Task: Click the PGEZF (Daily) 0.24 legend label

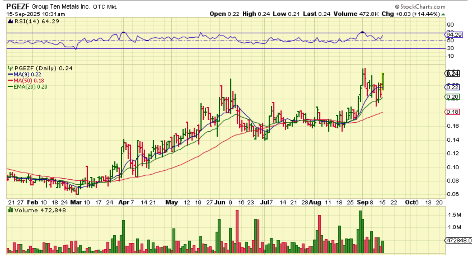Action: pyautogui.click(x=43, y=68)
